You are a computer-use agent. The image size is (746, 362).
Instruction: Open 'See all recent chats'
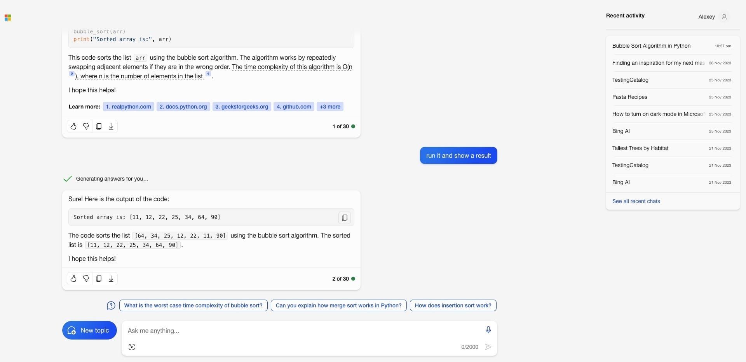[x=636, y=201]
